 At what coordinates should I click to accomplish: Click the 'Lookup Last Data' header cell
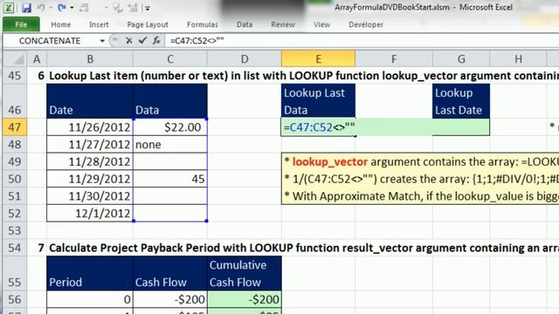point(318,101)
